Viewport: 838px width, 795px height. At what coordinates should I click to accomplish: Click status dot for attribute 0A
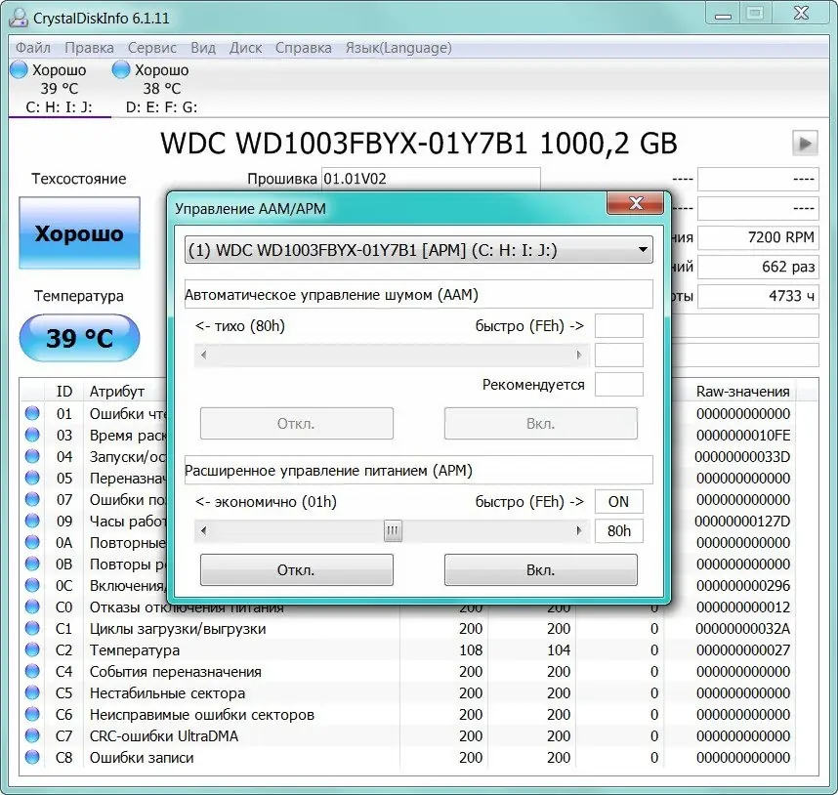pyautogui.click(x=32, y=542)
